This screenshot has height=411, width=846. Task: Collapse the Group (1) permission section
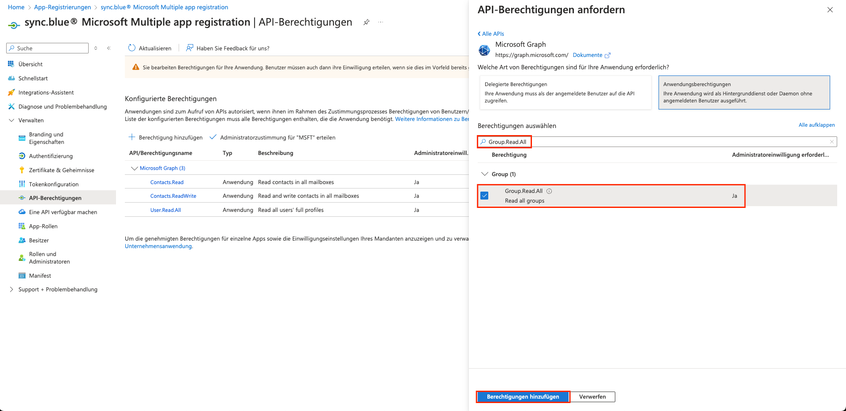pyautogui.click(x=485, y=174)
